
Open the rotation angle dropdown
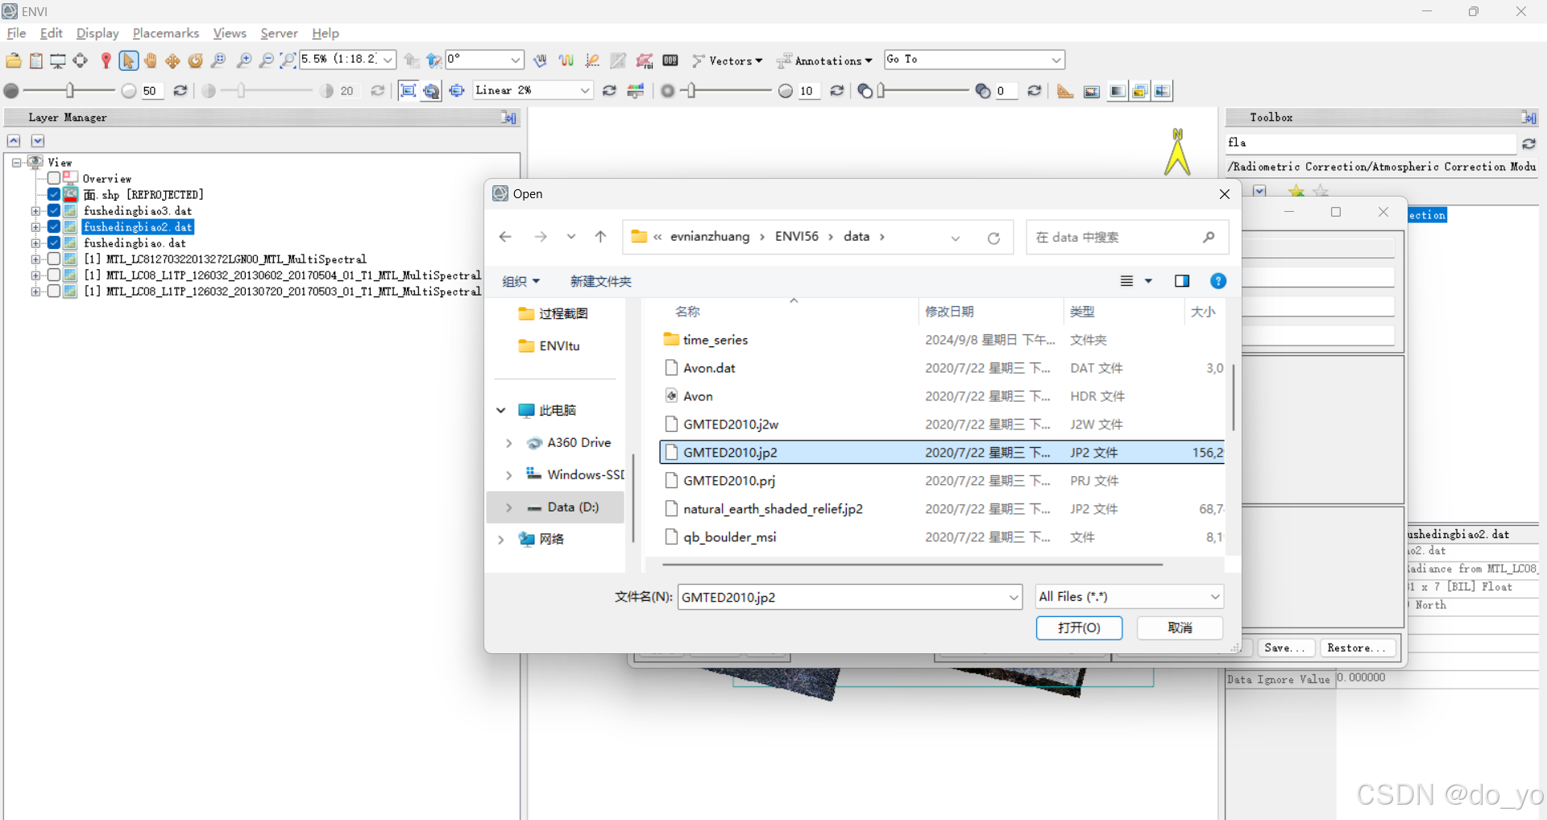point(516,60)
